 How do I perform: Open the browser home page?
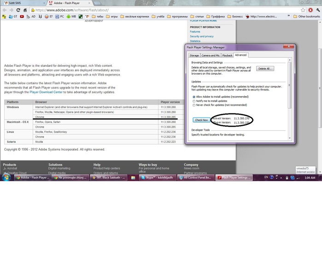(25, 10)
